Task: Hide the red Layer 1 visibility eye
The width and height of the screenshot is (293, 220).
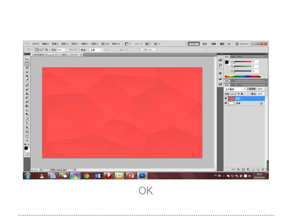Action: (226, 98)
